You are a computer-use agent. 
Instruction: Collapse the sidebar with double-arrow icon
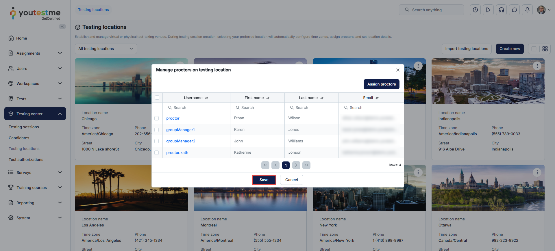click(x=62, y=27)
